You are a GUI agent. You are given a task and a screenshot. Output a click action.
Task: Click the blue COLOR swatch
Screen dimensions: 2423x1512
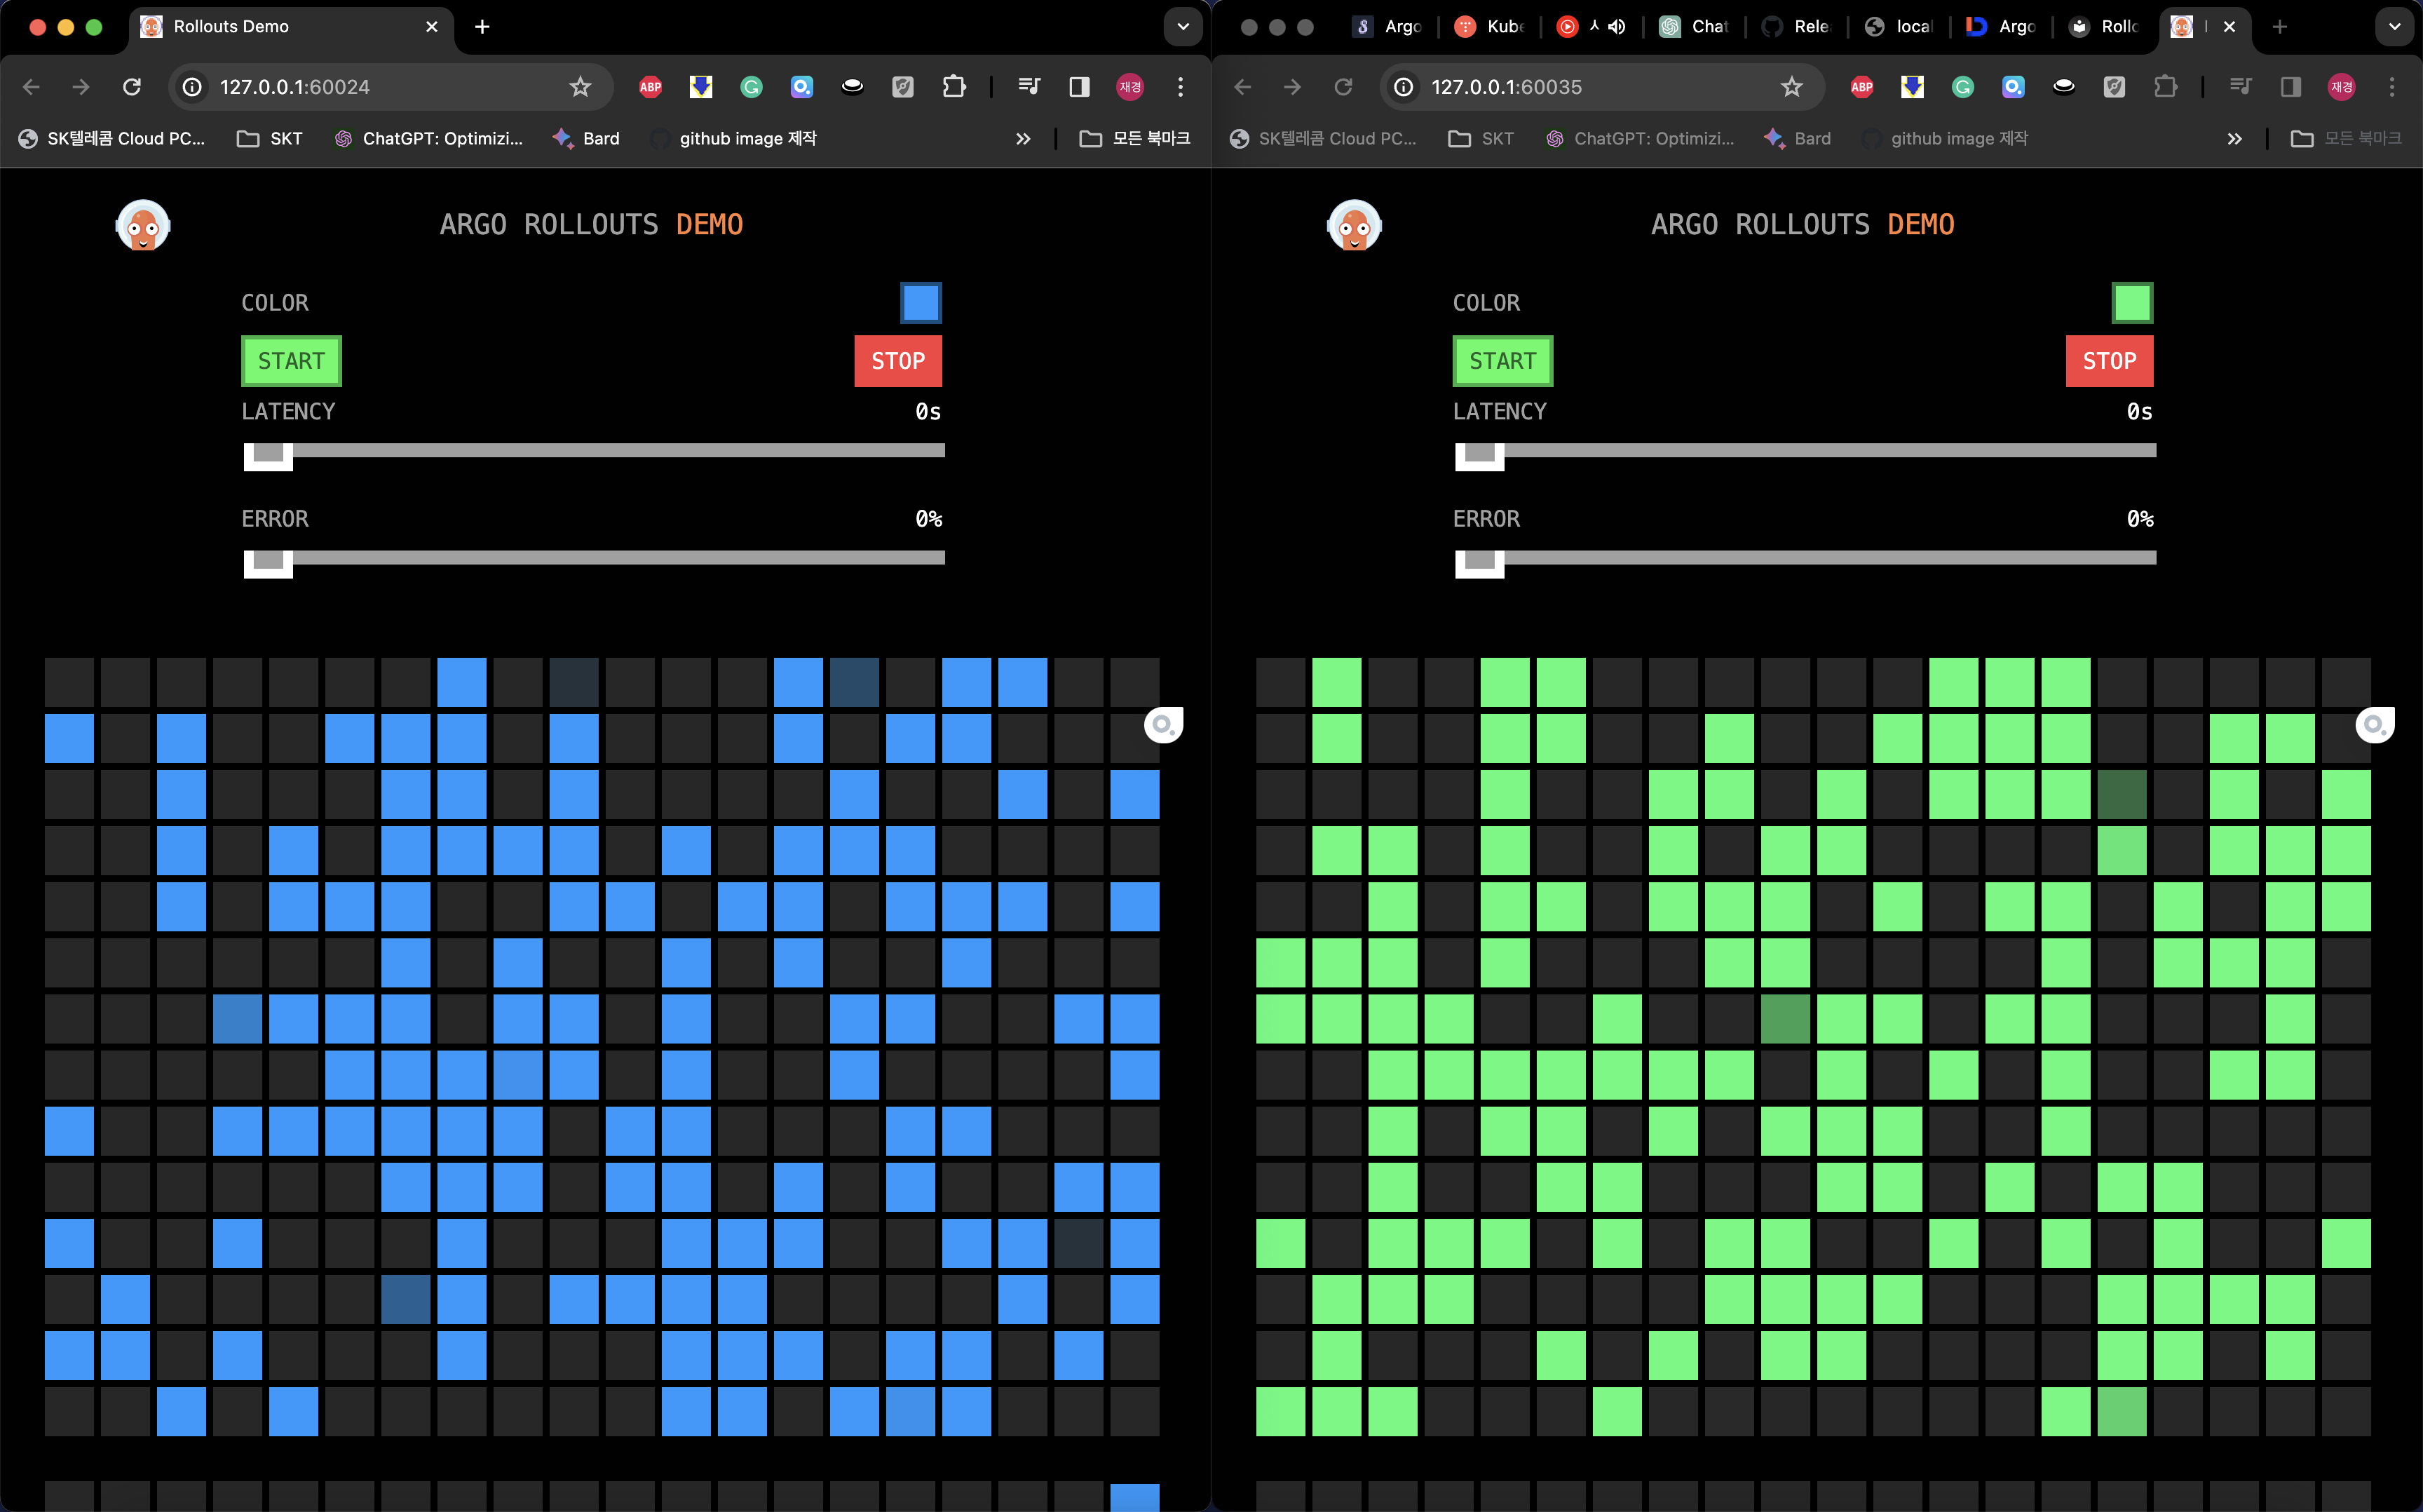921,303
